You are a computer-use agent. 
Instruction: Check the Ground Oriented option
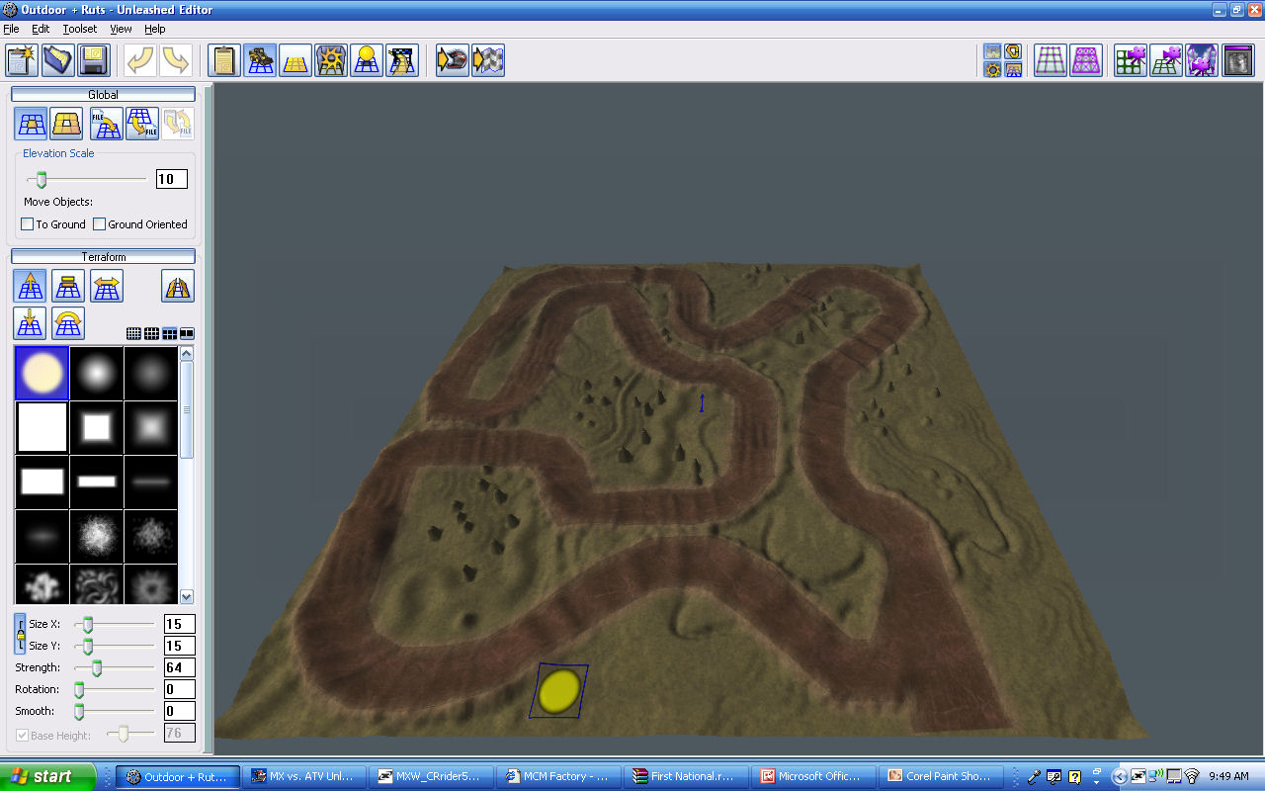pyautogui.click(x=99, y=224)
